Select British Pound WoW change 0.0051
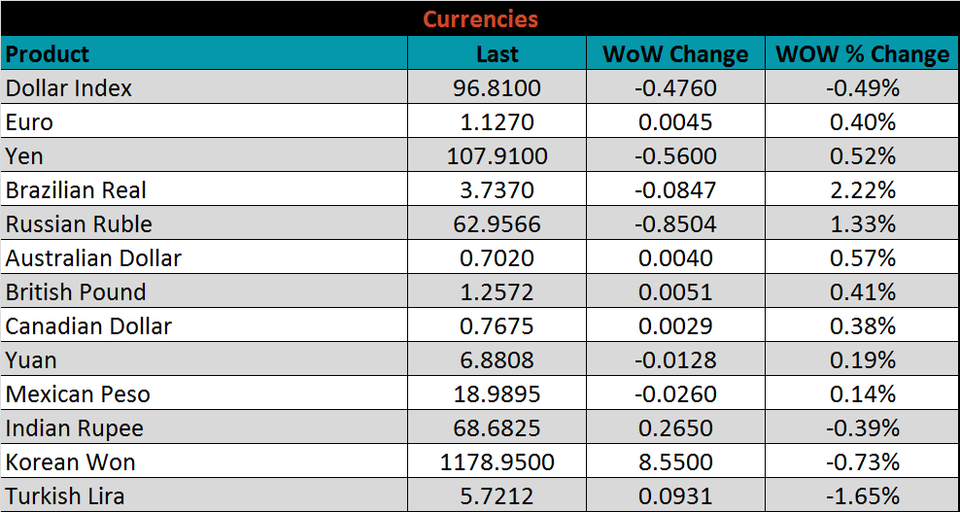This screenshot has width=960, height=512. pyautogui.click(x=675, y=292)
